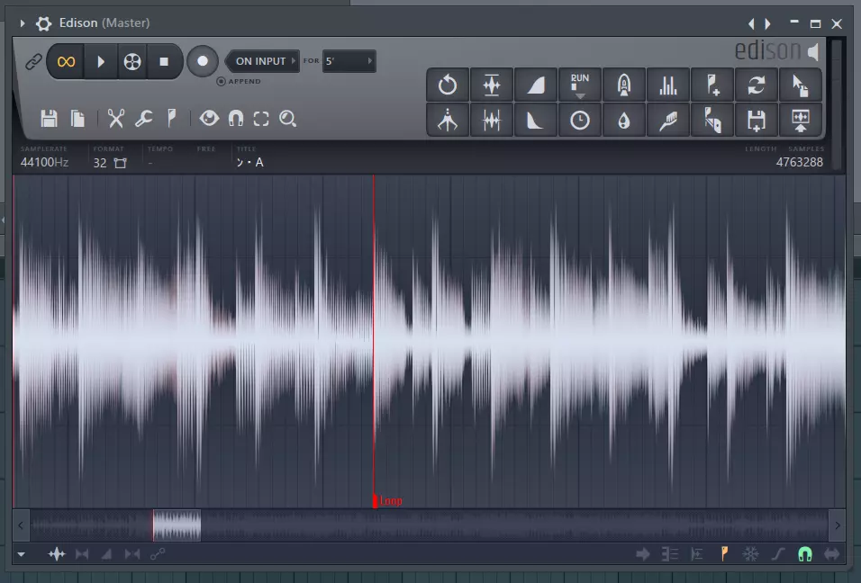Image resolution: width=861 pixels, height=583 pixels.
Task: Click the Add marker flag-plus tool
Action: (x=712, y=85)
